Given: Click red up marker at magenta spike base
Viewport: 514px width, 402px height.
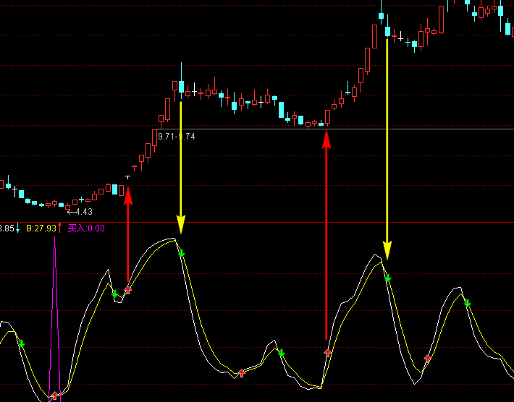Looking at the screenshot, I should (55, 395).
